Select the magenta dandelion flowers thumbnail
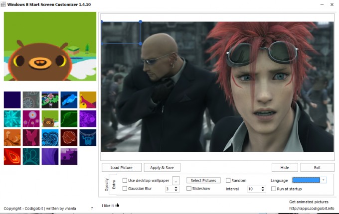This screenshot has height=214, width=339. coord(31,118)
